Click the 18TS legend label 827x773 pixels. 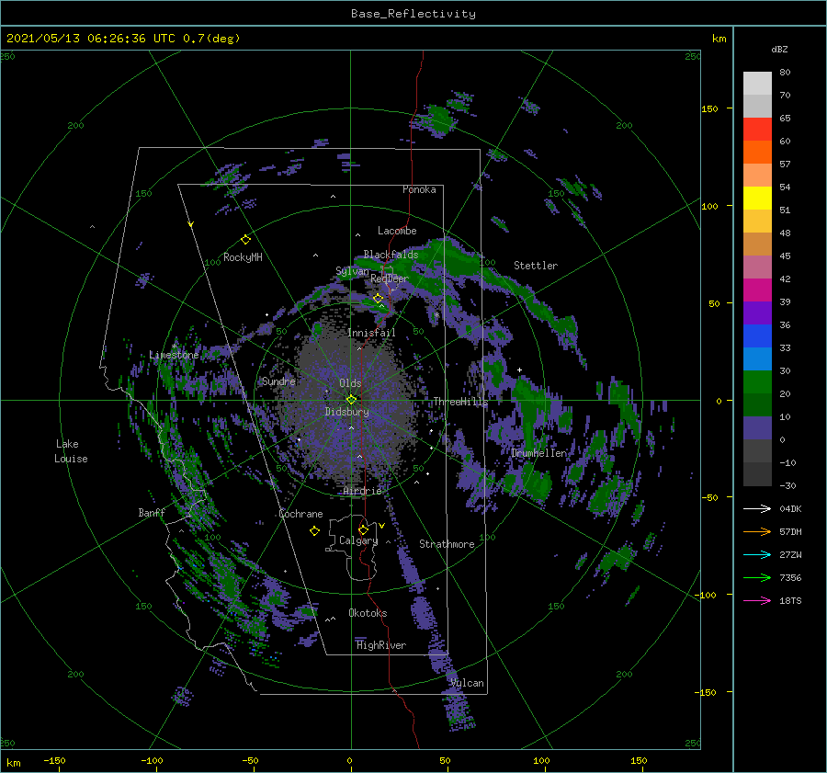tap(790, 600)
